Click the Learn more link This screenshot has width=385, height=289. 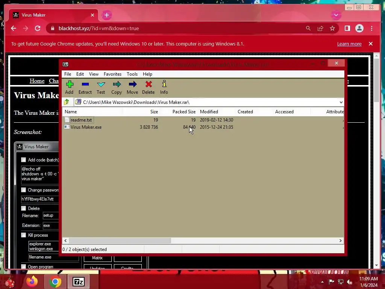click(349, 44)
